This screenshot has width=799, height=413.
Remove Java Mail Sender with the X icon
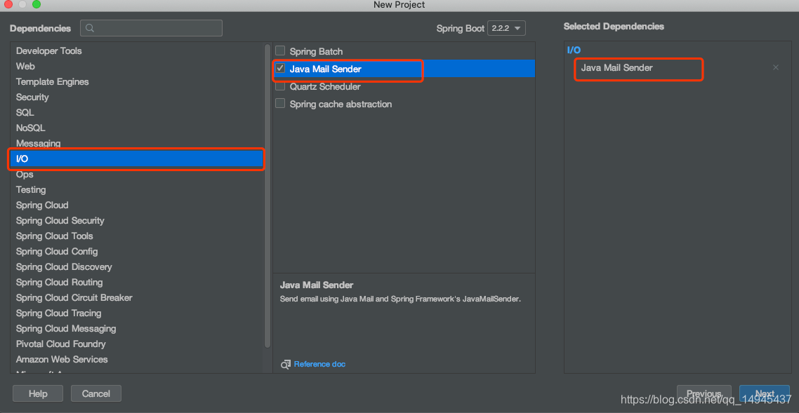[776, 67]
